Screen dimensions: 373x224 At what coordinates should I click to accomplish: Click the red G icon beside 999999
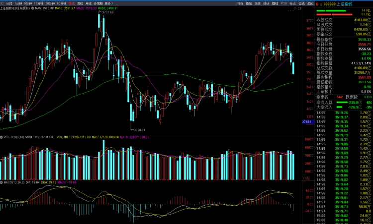click(317, 4)
